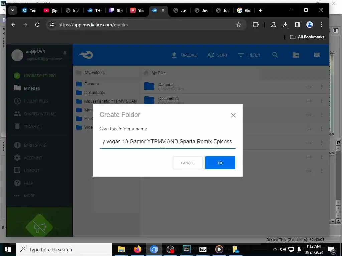The height and width of the screenshot is (256, 342).
Task: Close the Create Folder dialog with X
Action: (x=233, y=115)
